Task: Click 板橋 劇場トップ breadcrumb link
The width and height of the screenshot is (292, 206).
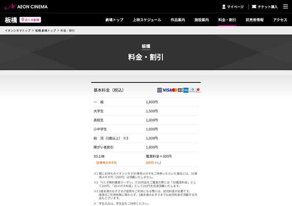Action: point(46,30)
